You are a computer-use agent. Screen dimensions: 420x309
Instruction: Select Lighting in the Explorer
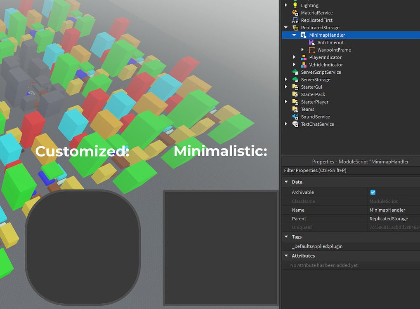[x=310, y=5]
